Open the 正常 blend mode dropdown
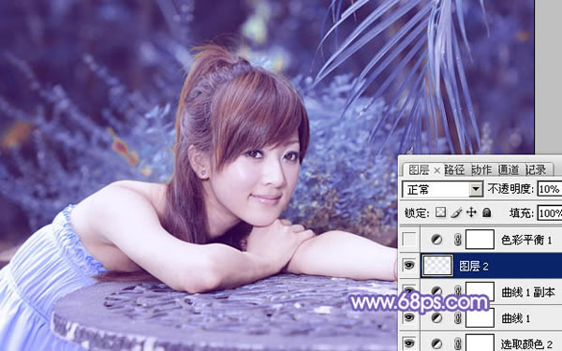 click(443, 189)
